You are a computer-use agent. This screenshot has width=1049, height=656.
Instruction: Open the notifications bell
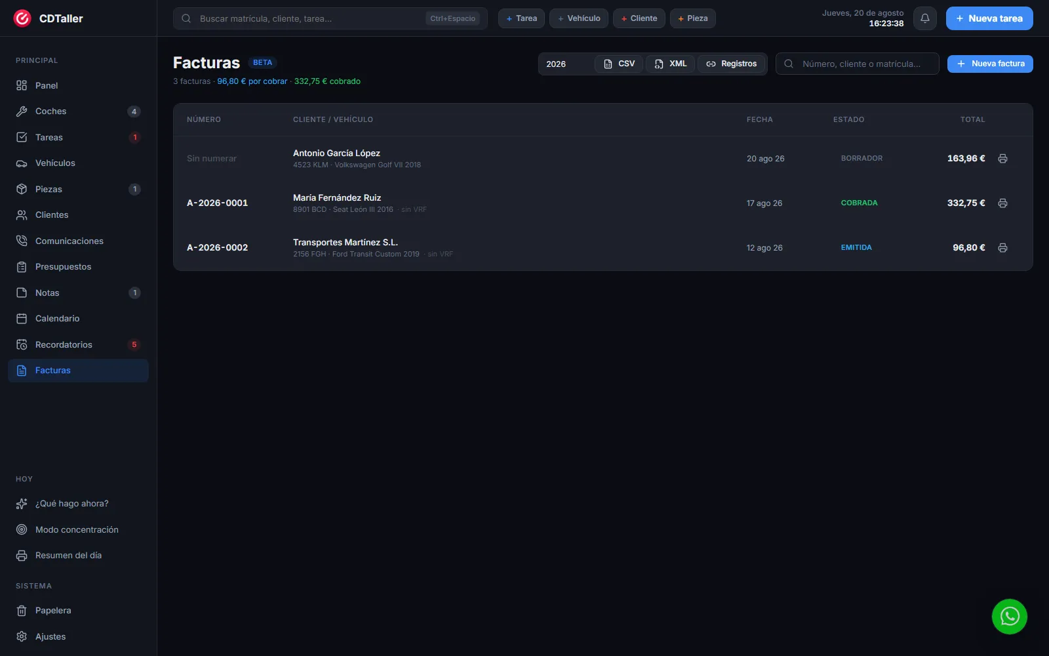click(924, 18)
